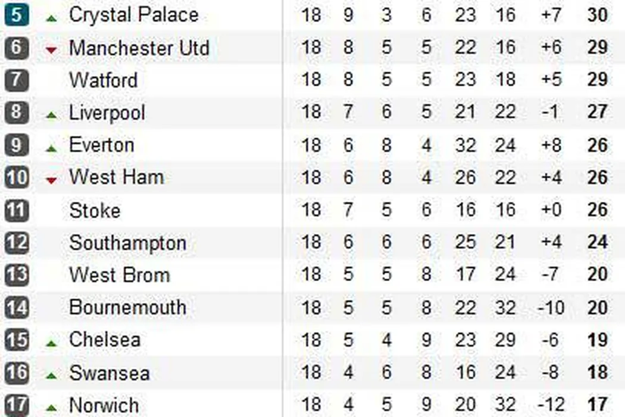Click the green up arrow beside Chelsea
625x417 pixels.
(x=52, y=343)
